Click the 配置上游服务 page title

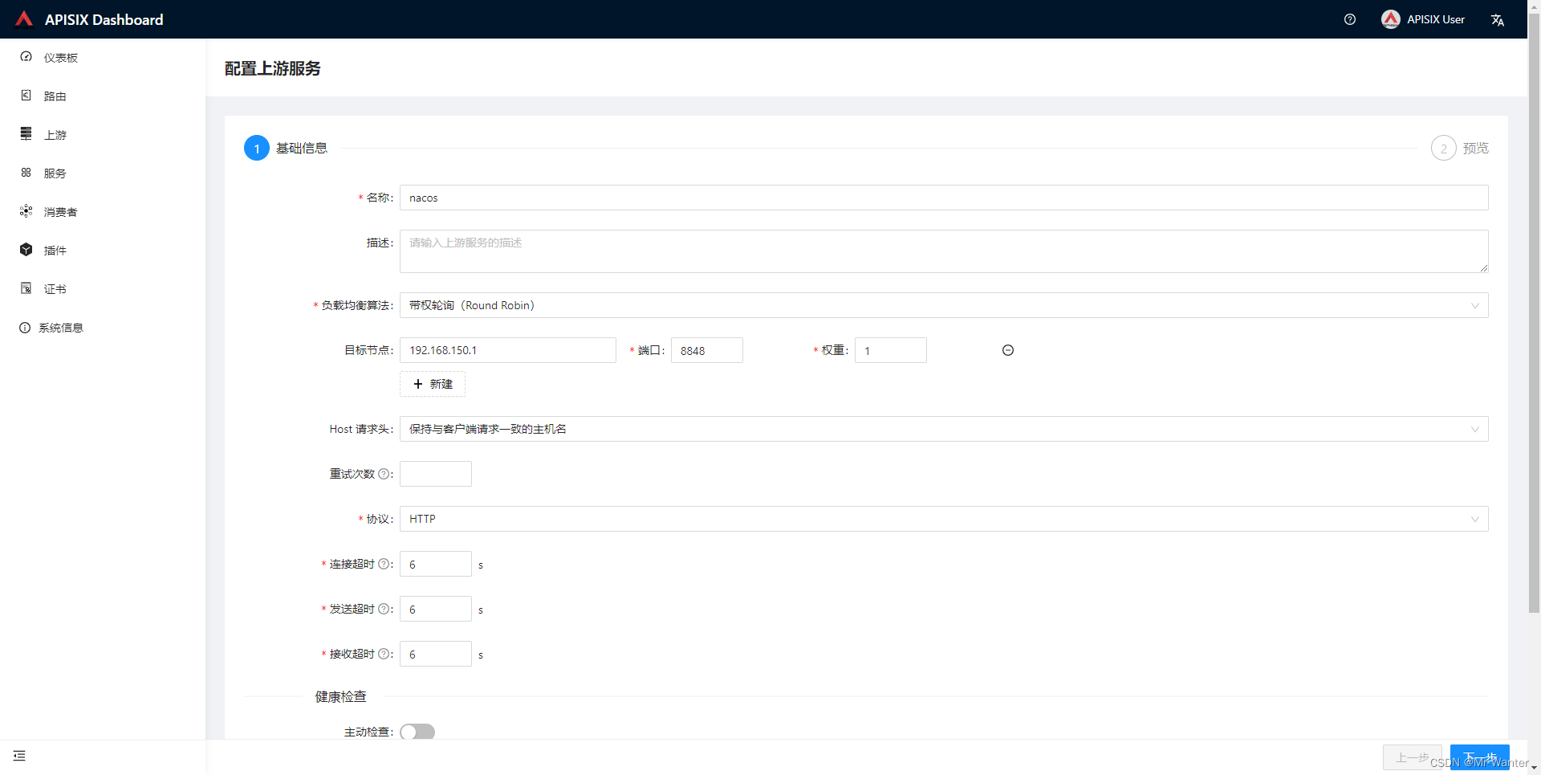click(273, 68)
